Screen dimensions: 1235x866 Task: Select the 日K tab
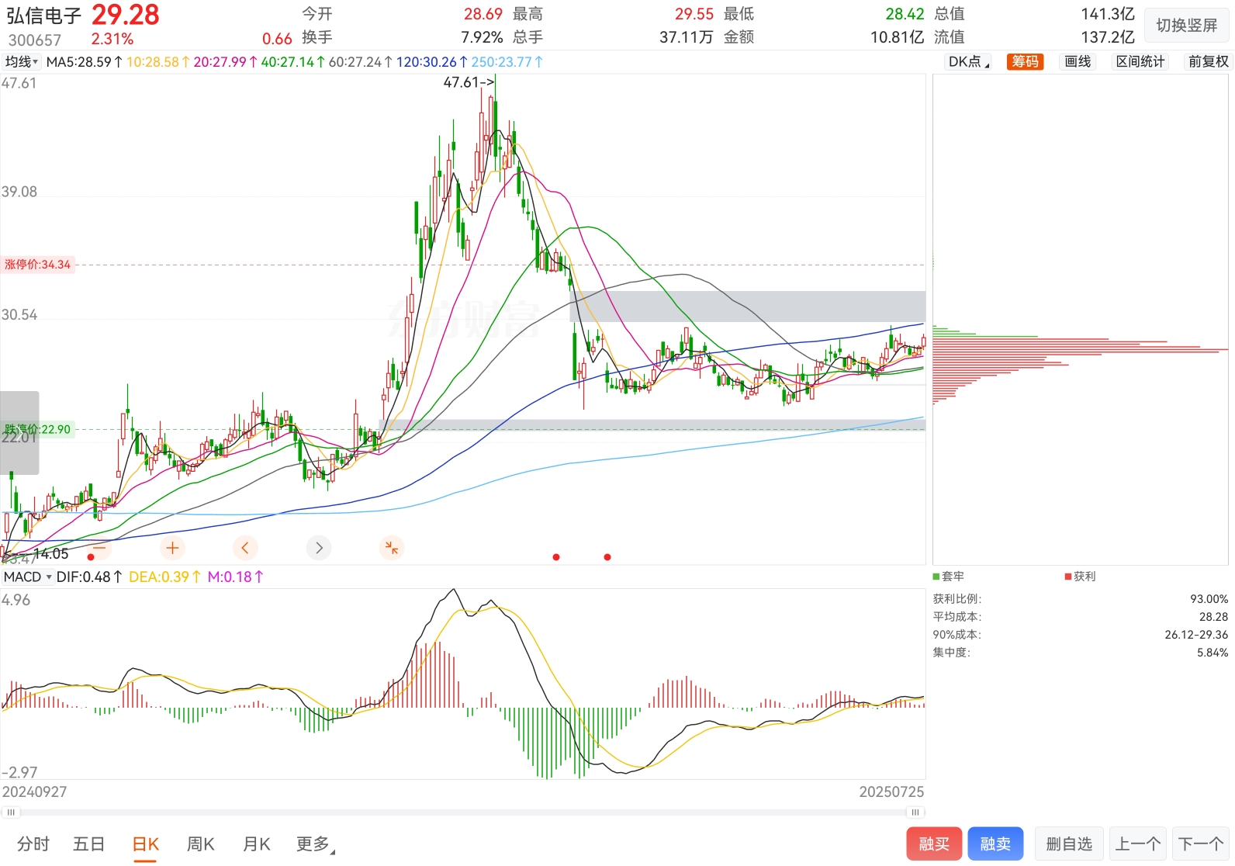tap(145, 843)
